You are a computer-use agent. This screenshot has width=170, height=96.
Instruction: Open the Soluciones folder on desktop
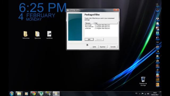(x=26, y=35)
